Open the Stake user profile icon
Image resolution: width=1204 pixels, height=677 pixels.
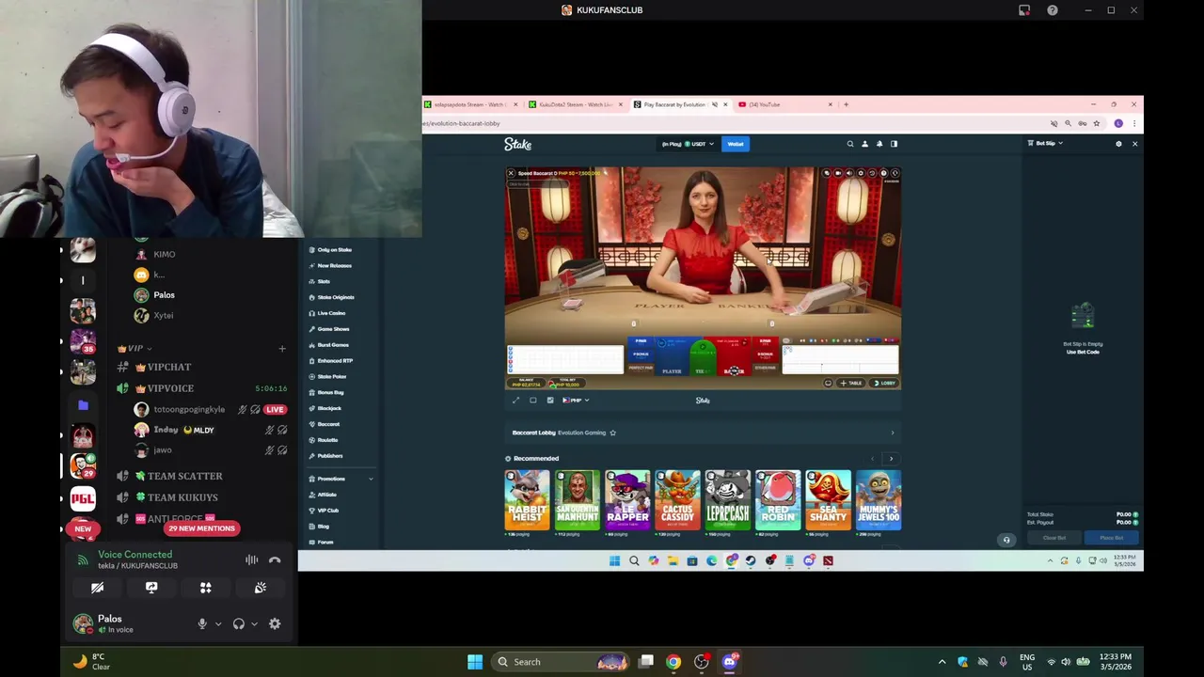click(864, 144)
